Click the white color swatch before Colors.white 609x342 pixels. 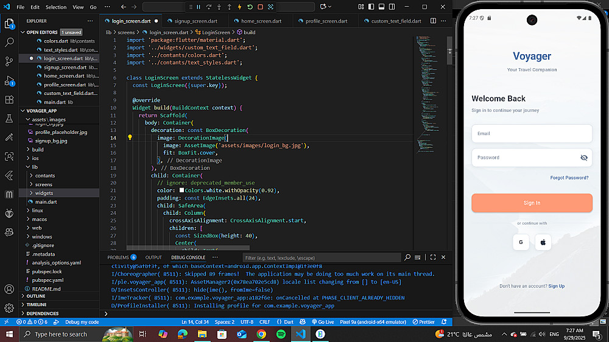181,190
